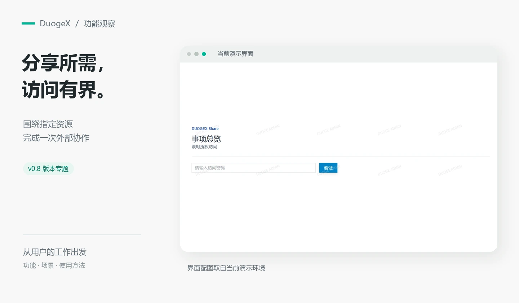The width and height of the screenshot is (519, 303).
Task: Click the 限时授权访问 subtitle
Action: click(204, 147)
